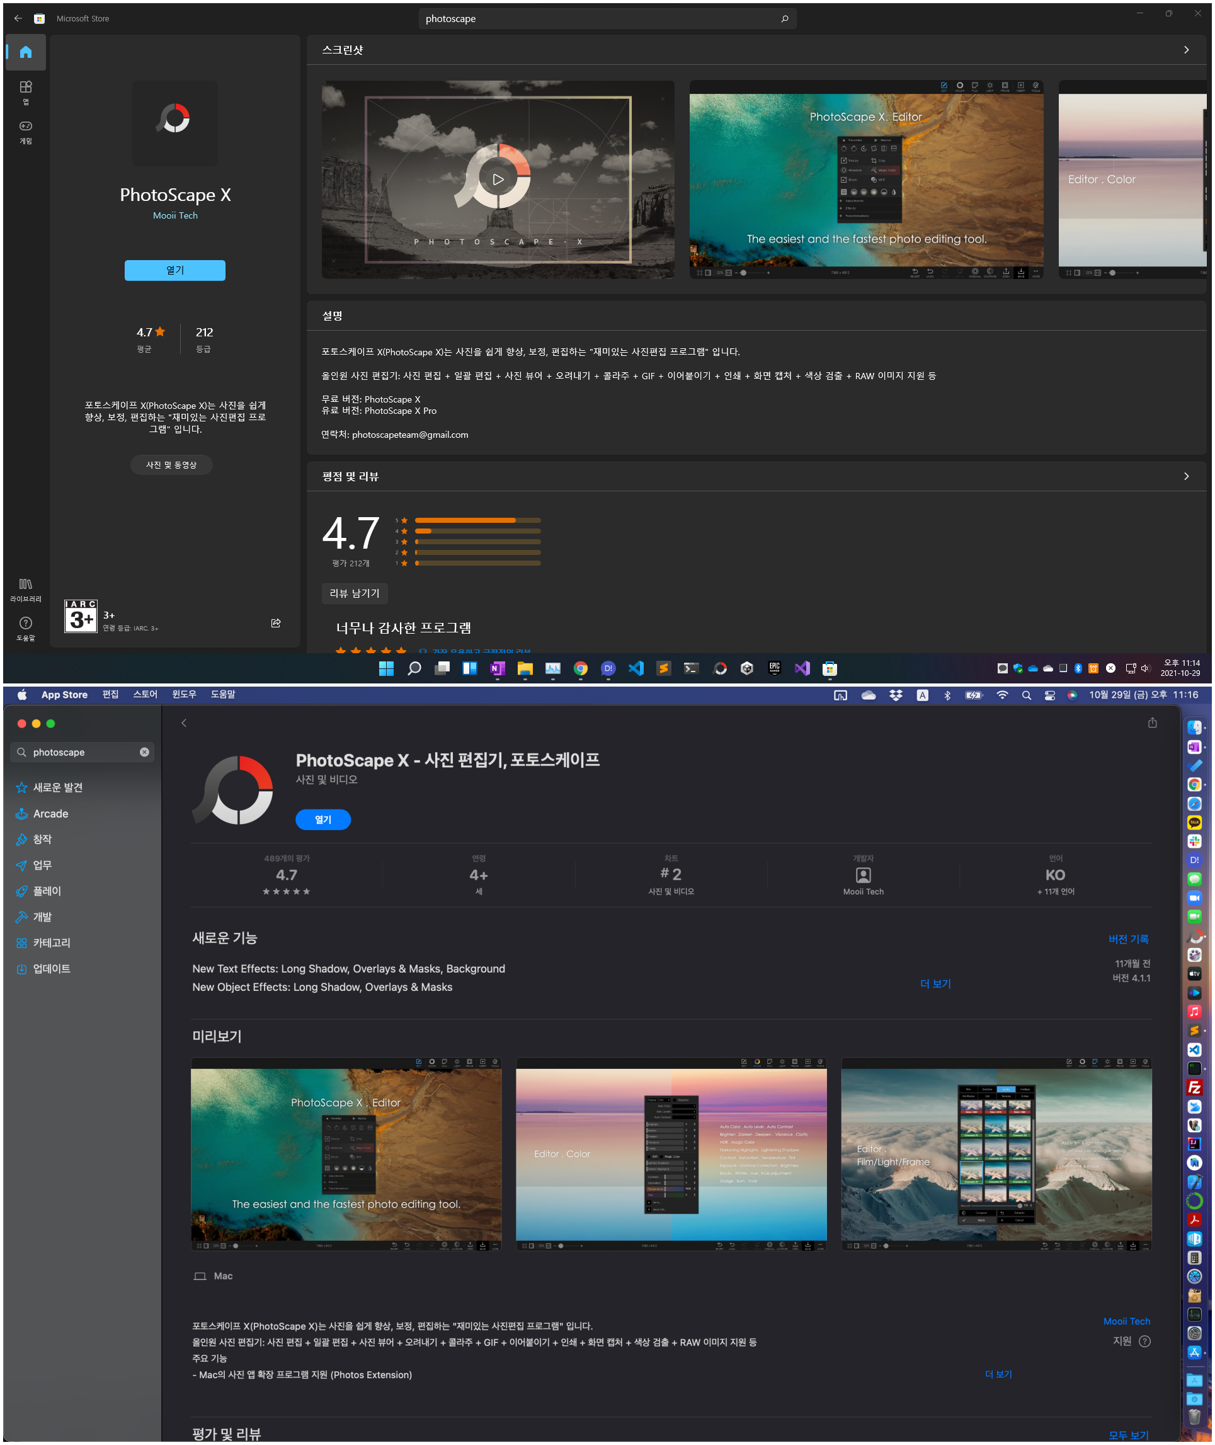
Task: Expand the 평점 및 리뷰 section chevron
Action: [1185, 477]
